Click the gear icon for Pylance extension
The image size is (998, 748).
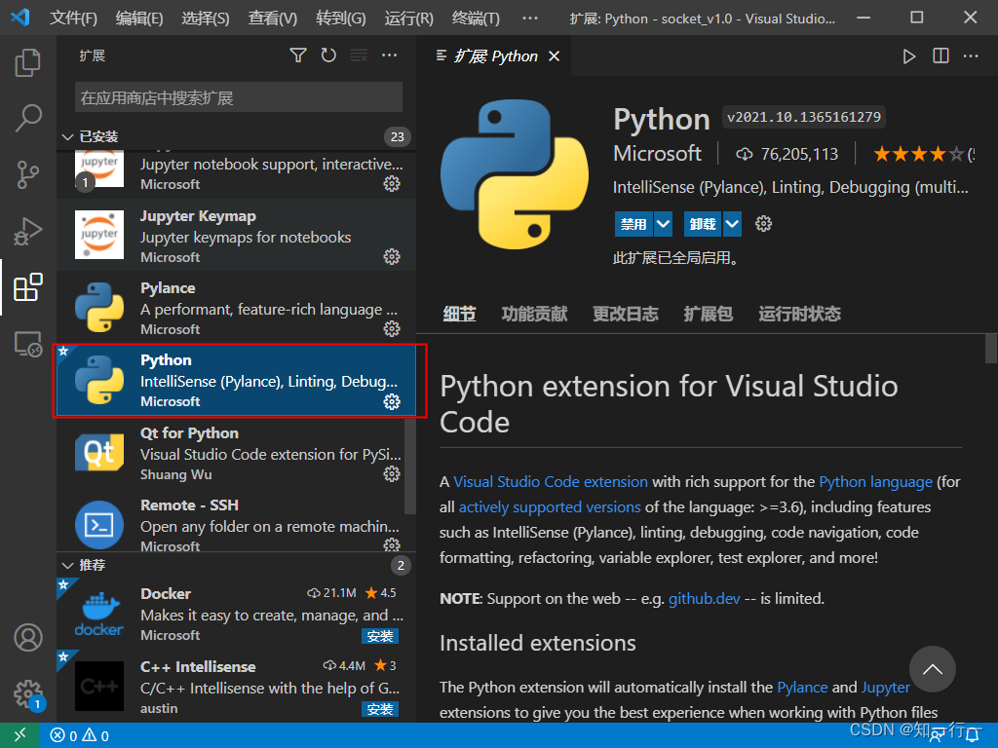[392, 329]
